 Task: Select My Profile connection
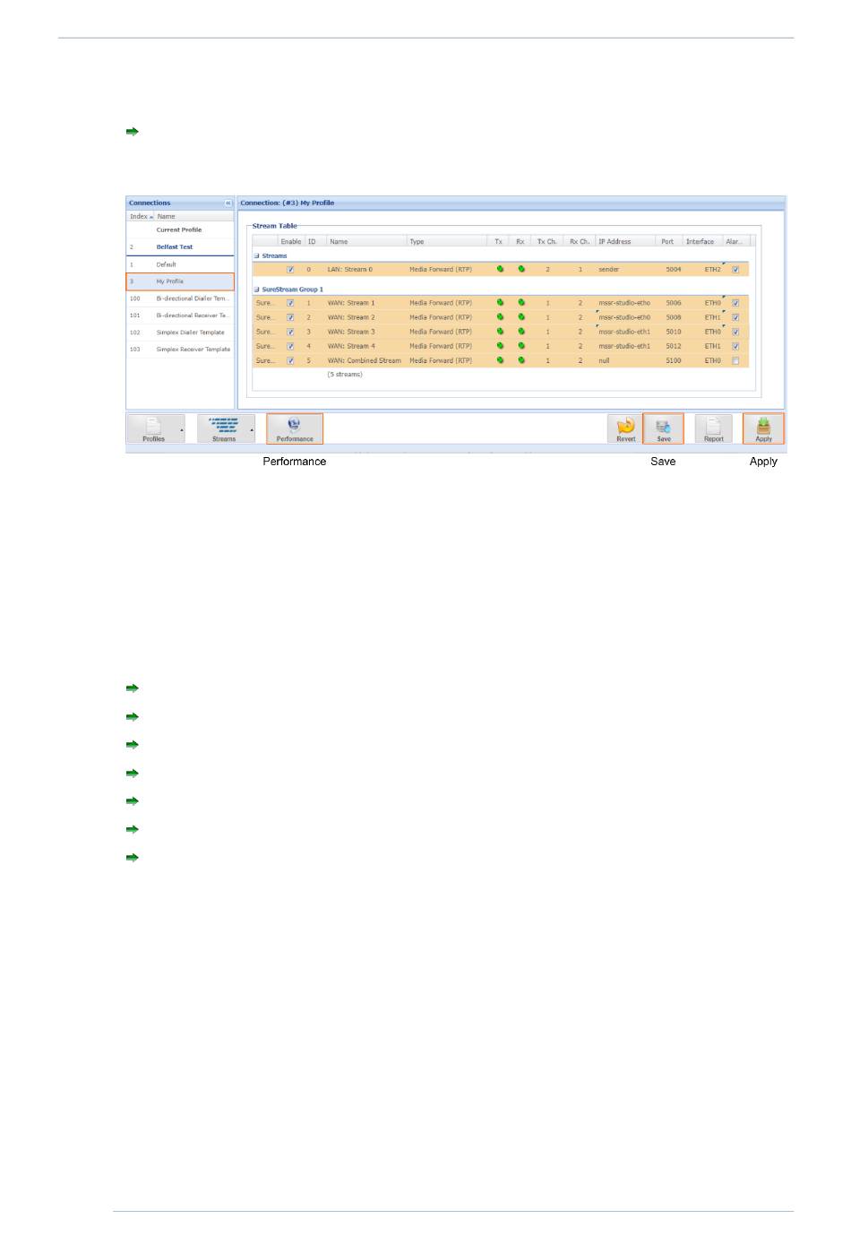pos(180,281)
